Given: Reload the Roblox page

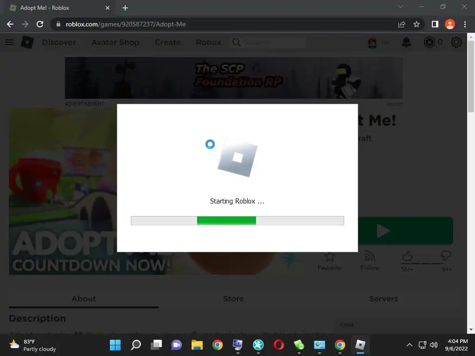Looking at the screenshot, I should 40,24.
